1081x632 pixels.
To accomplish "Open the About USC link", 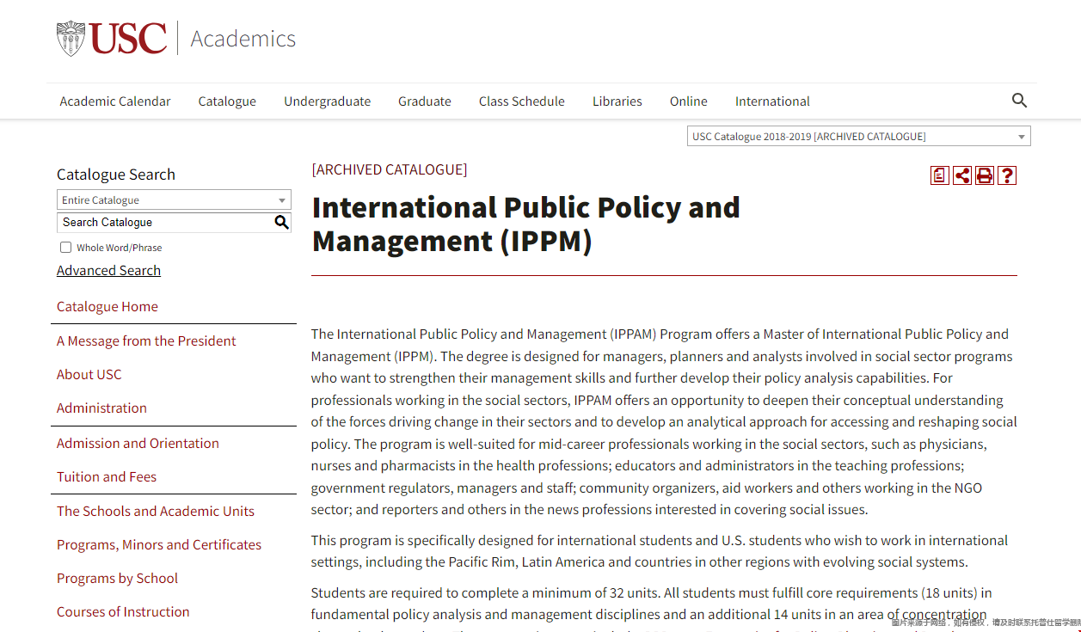I will coord(89,375).
